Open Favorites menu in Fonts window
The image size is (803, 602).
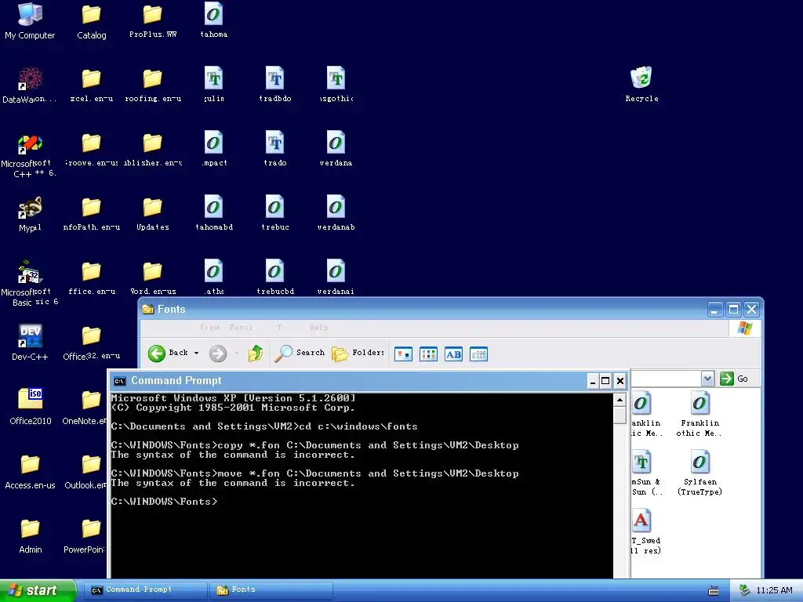(241, 328)
